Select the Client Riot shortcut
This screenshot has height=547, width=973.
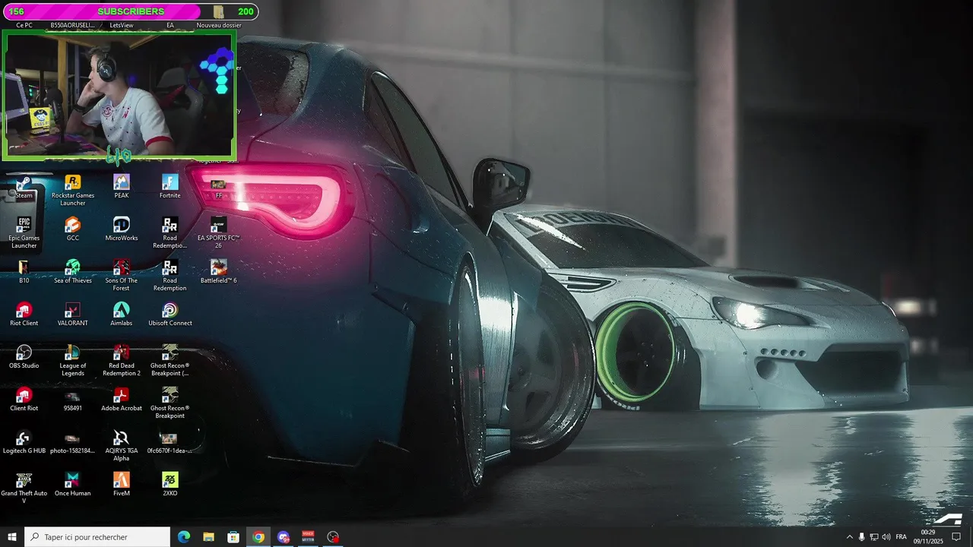pos(24,400)
